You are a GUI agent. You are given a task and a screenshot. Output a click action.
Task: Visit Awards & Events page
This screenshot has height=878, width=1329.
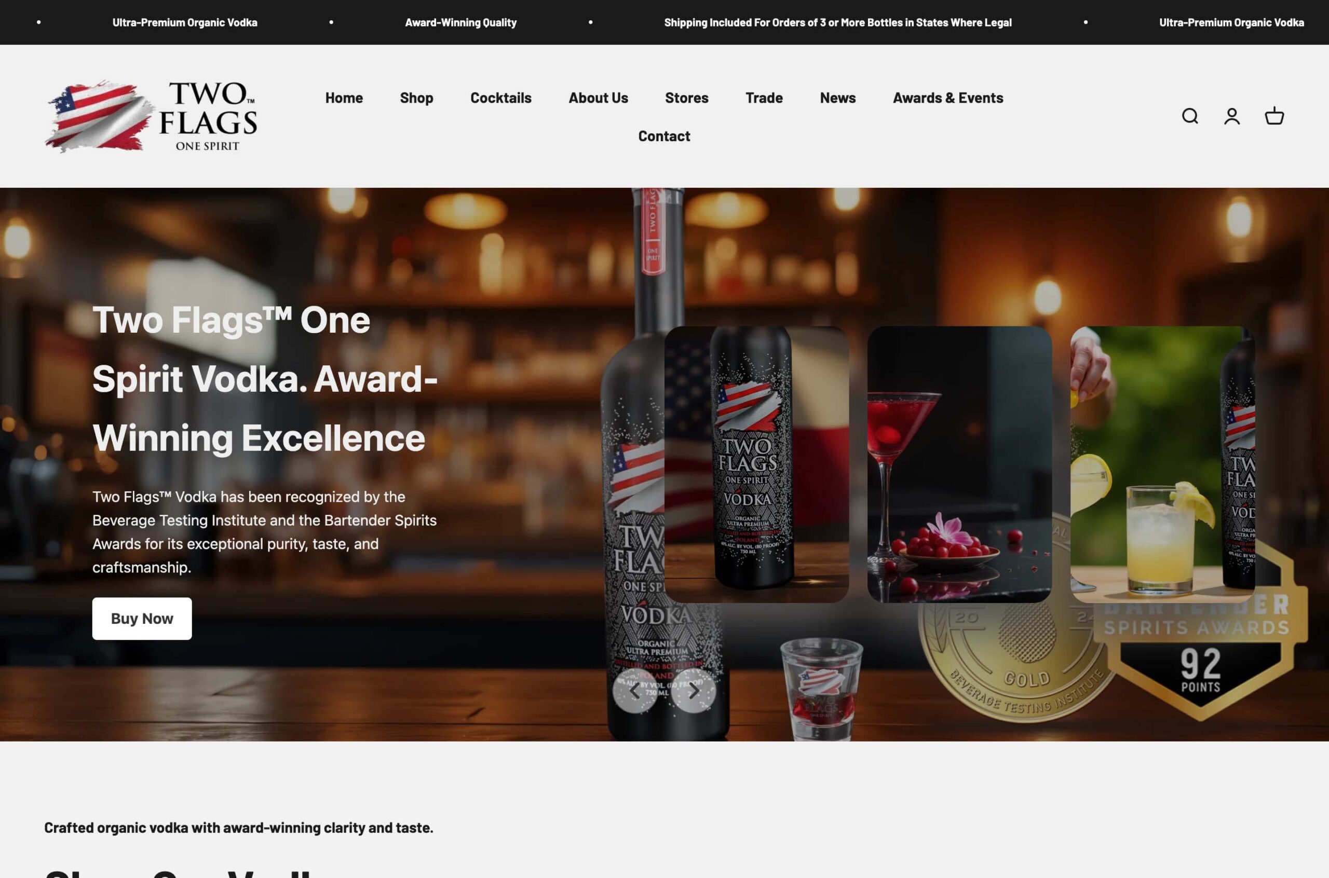[947, 98]
